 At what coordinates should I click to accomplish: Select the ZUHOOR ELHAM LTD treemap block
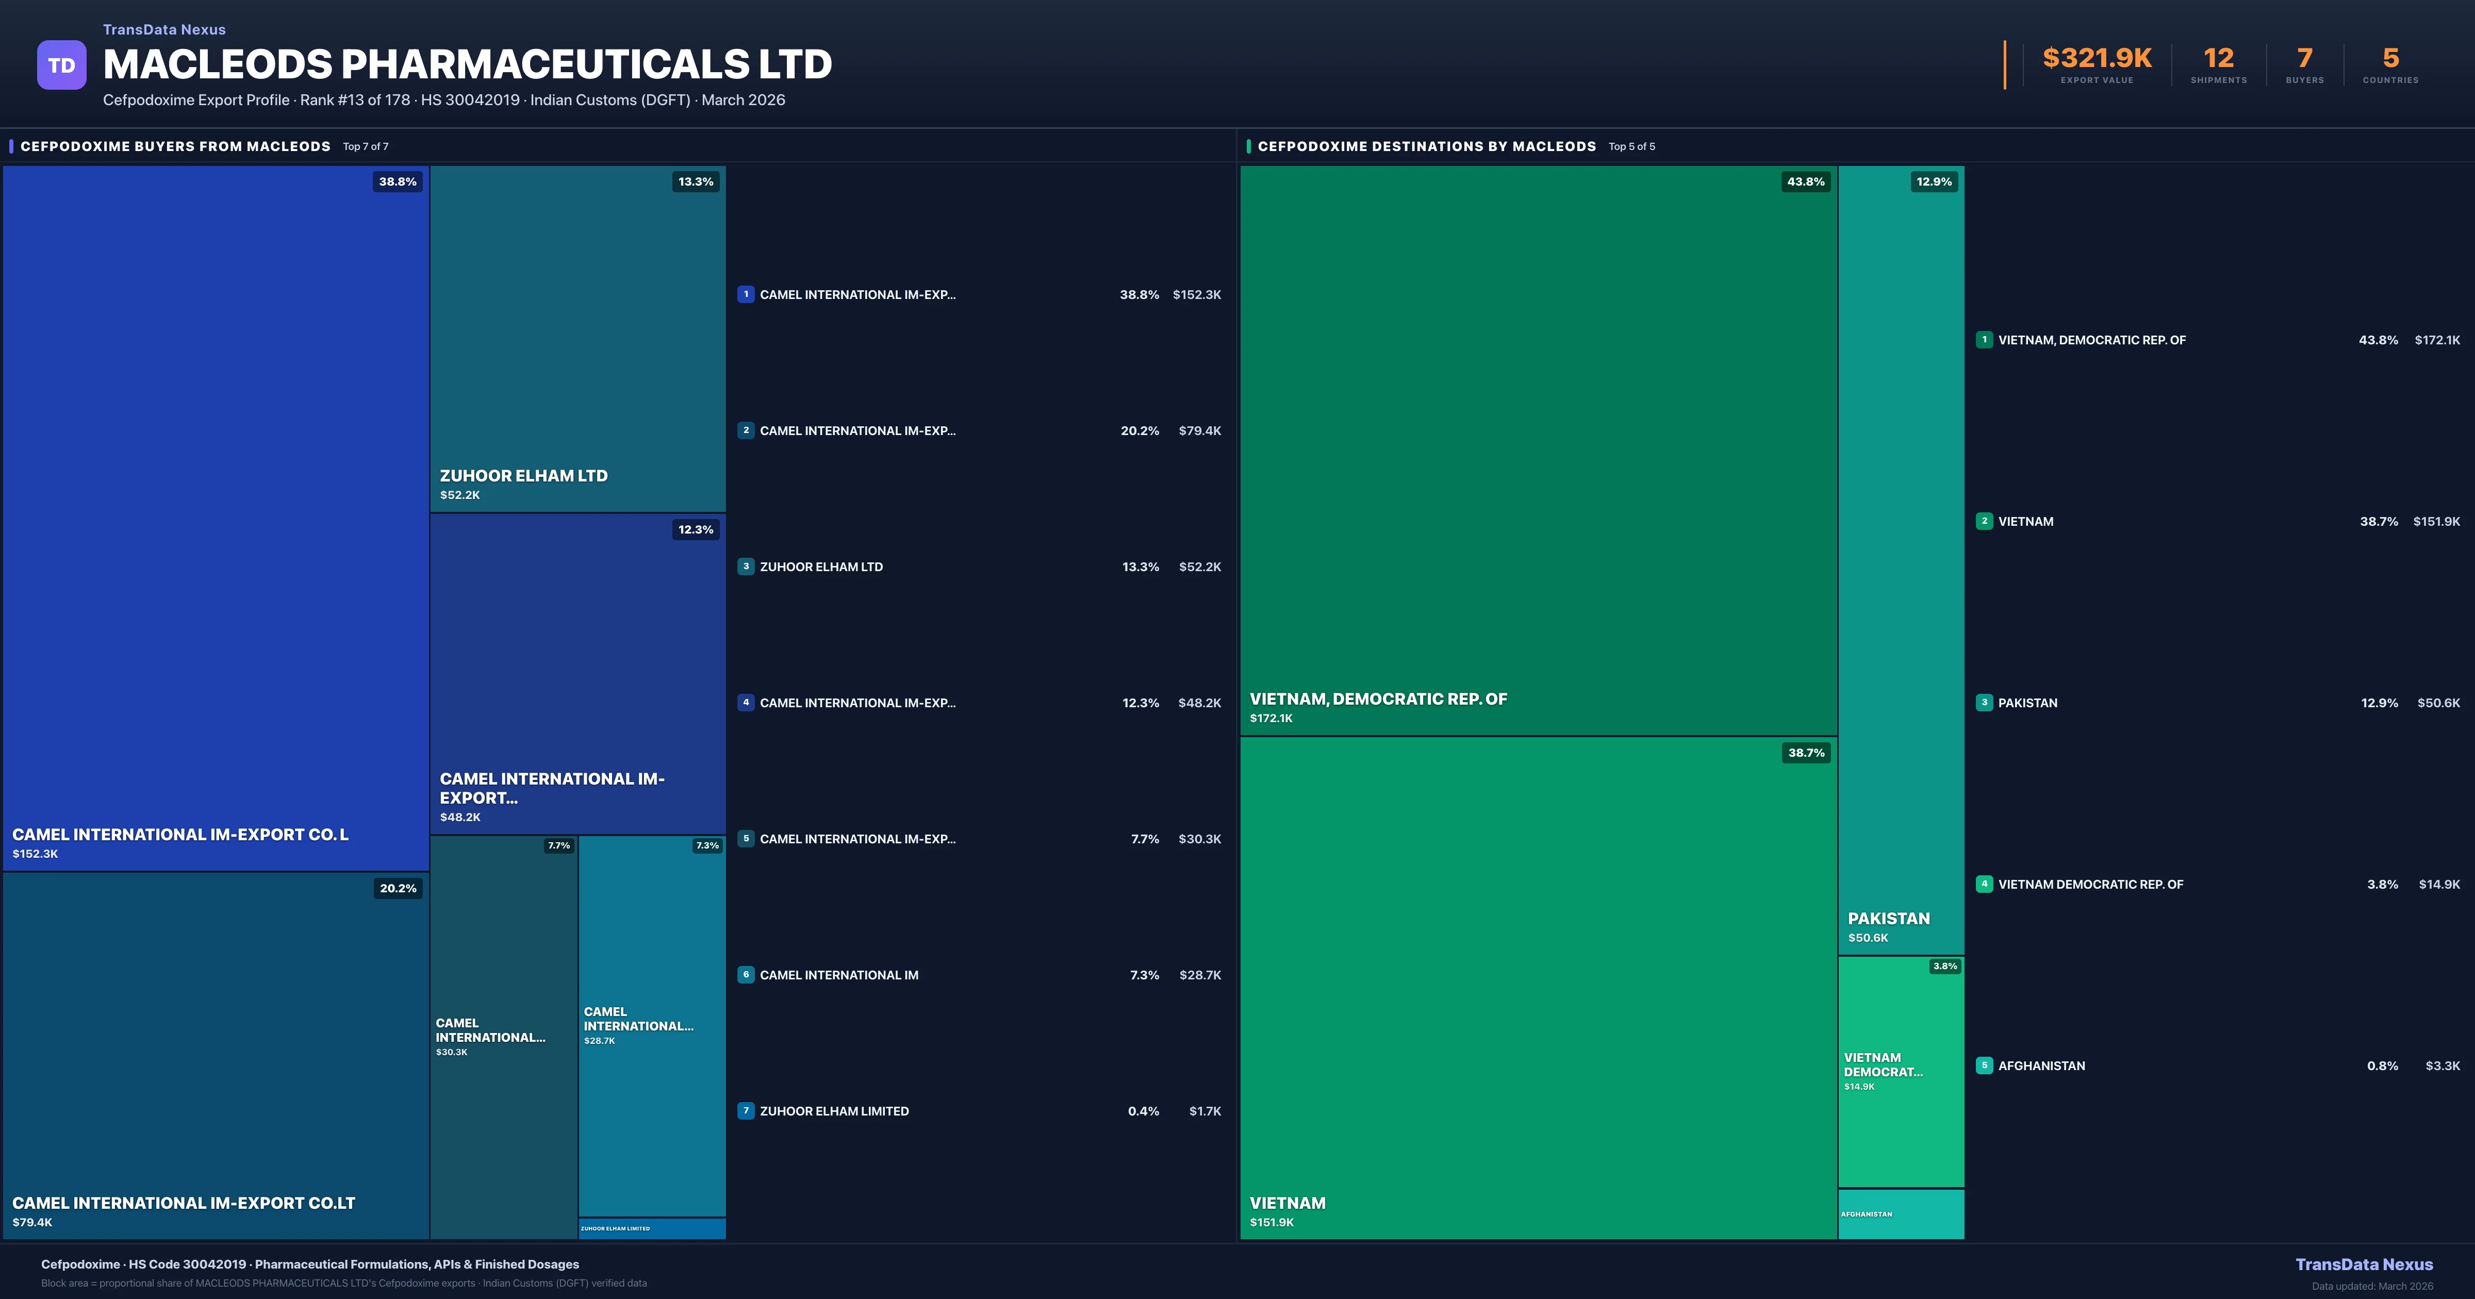pyautogui.click(x=577, y=338)
